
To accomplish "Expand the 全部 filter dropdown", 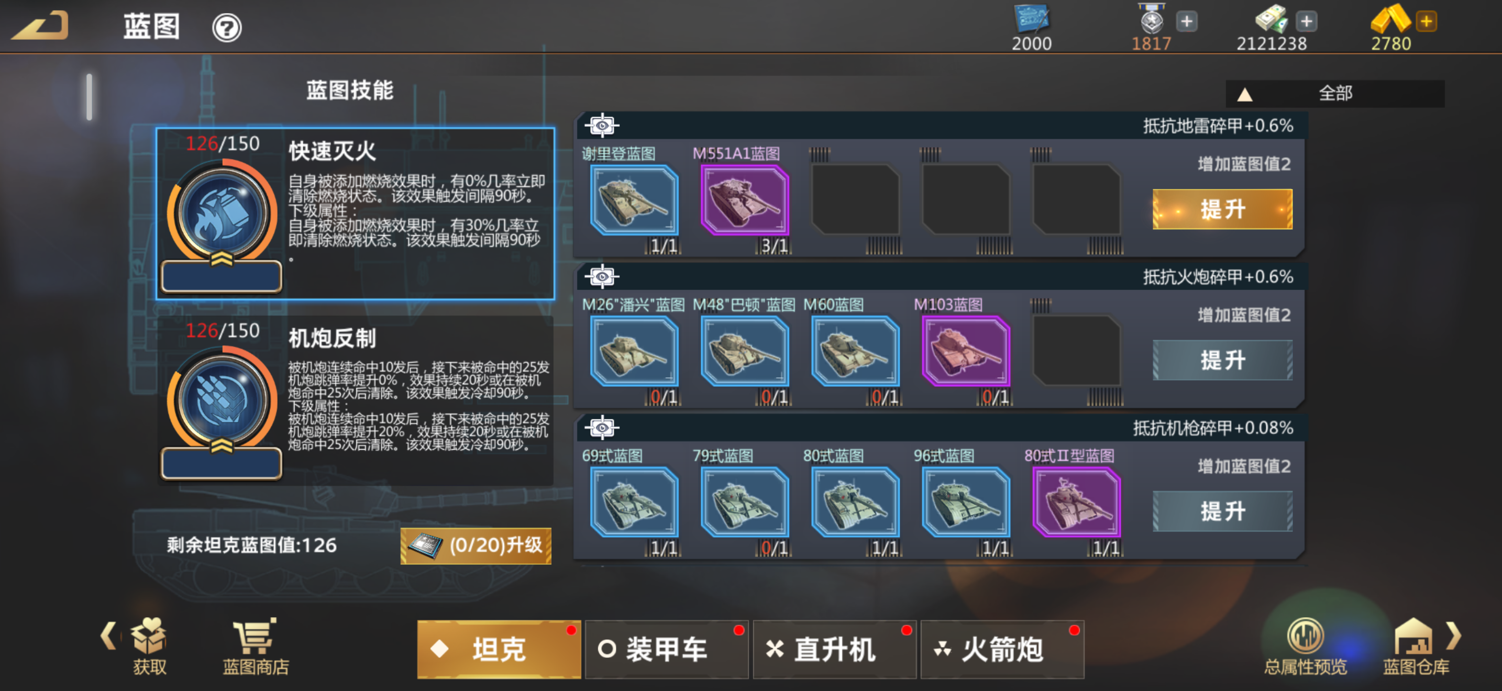I will [1334, 93].
